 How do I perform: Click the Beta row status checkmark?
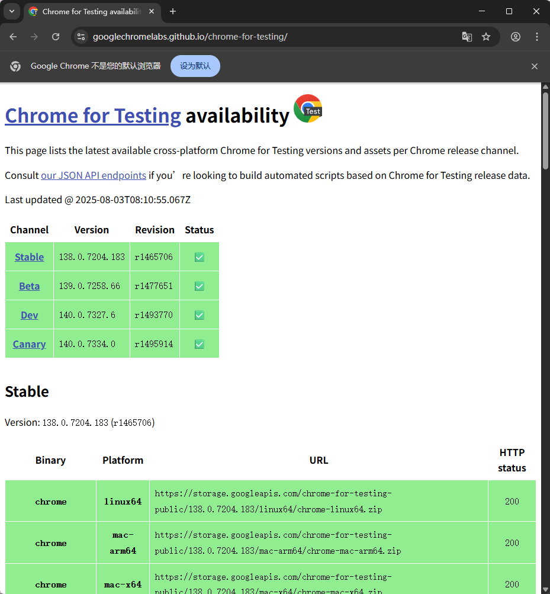coord(200,286)
